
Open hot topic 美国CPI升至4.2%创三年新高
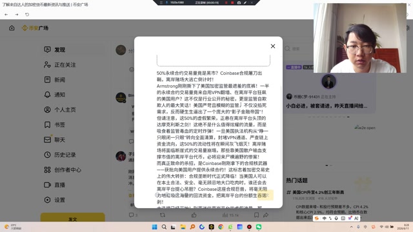318,192
